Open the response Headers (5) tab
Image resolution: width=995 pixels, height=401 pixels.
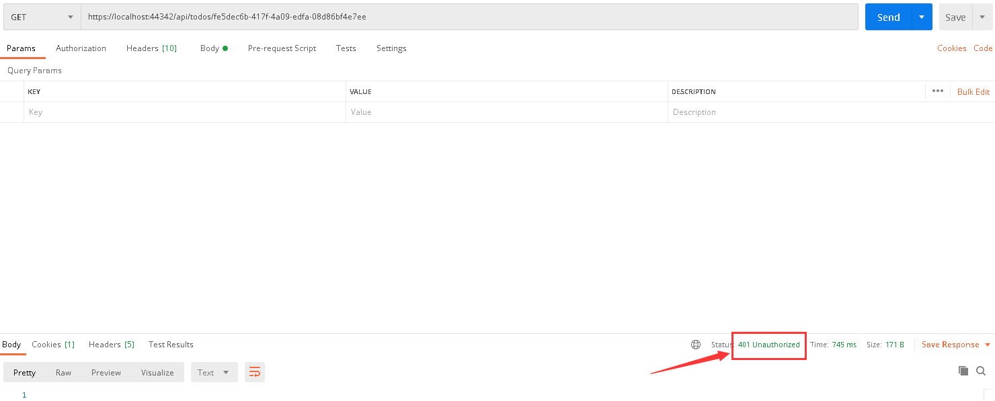[112, 345]
